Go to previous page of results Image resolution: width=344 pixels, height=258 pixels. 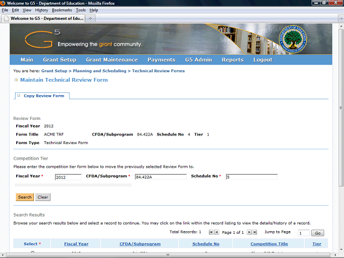point(217,232)
